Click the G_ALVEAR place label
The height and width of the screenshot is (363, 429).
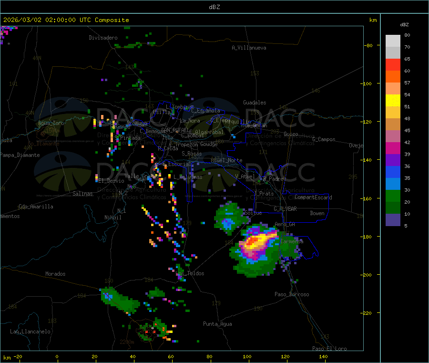pyautogui.click(x=285, y=209)
